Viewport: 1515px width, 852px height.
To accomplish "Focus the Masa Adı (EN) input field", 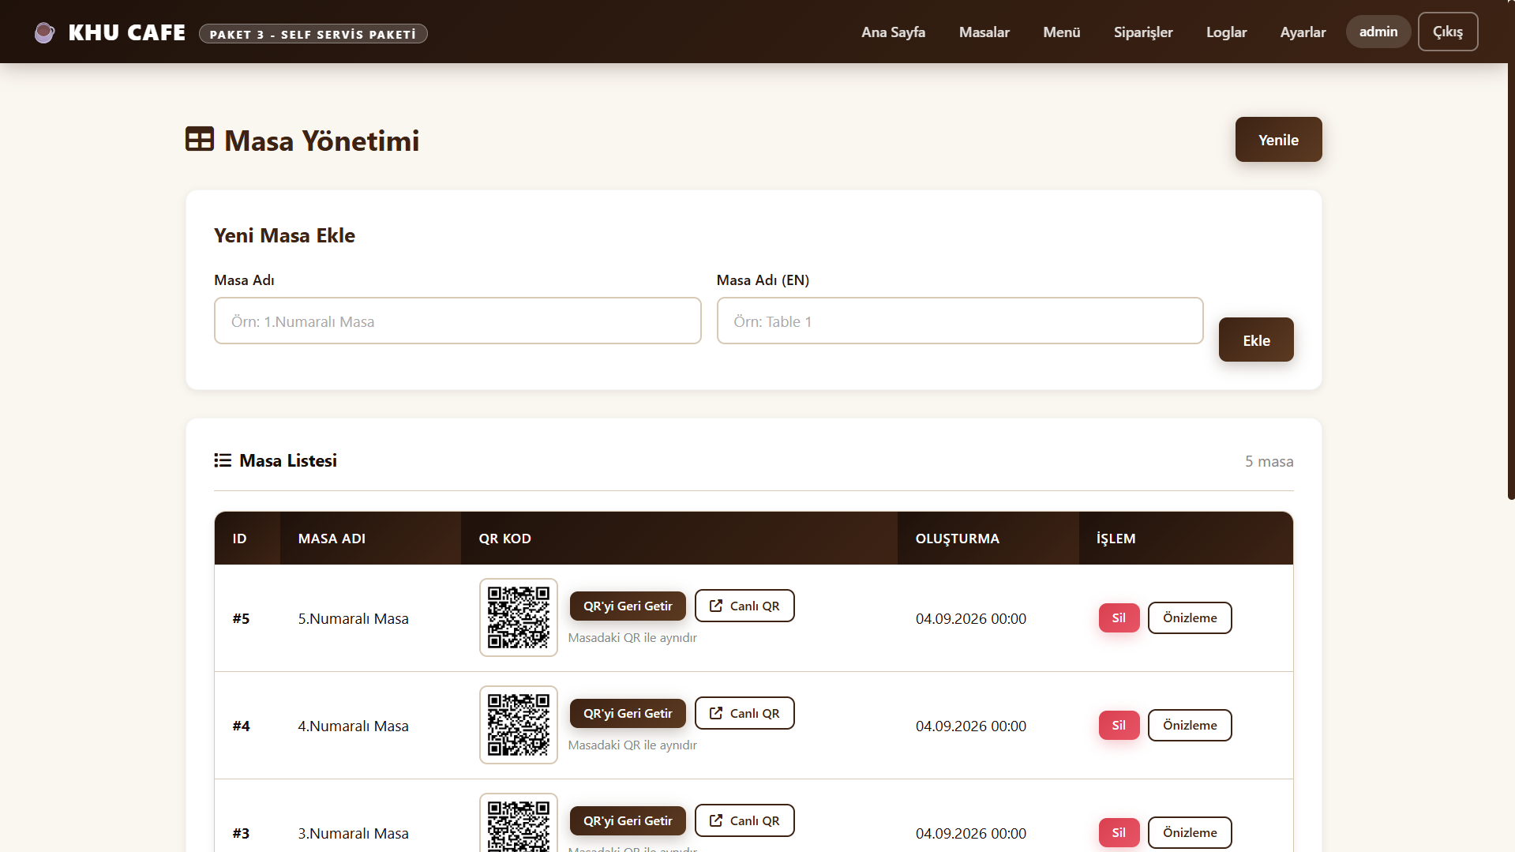I will tap(960, 321).
